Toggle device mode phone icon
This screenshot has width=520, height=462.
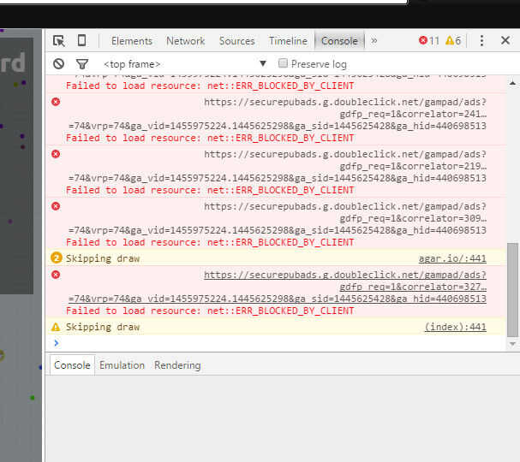[x=81, y=41]
